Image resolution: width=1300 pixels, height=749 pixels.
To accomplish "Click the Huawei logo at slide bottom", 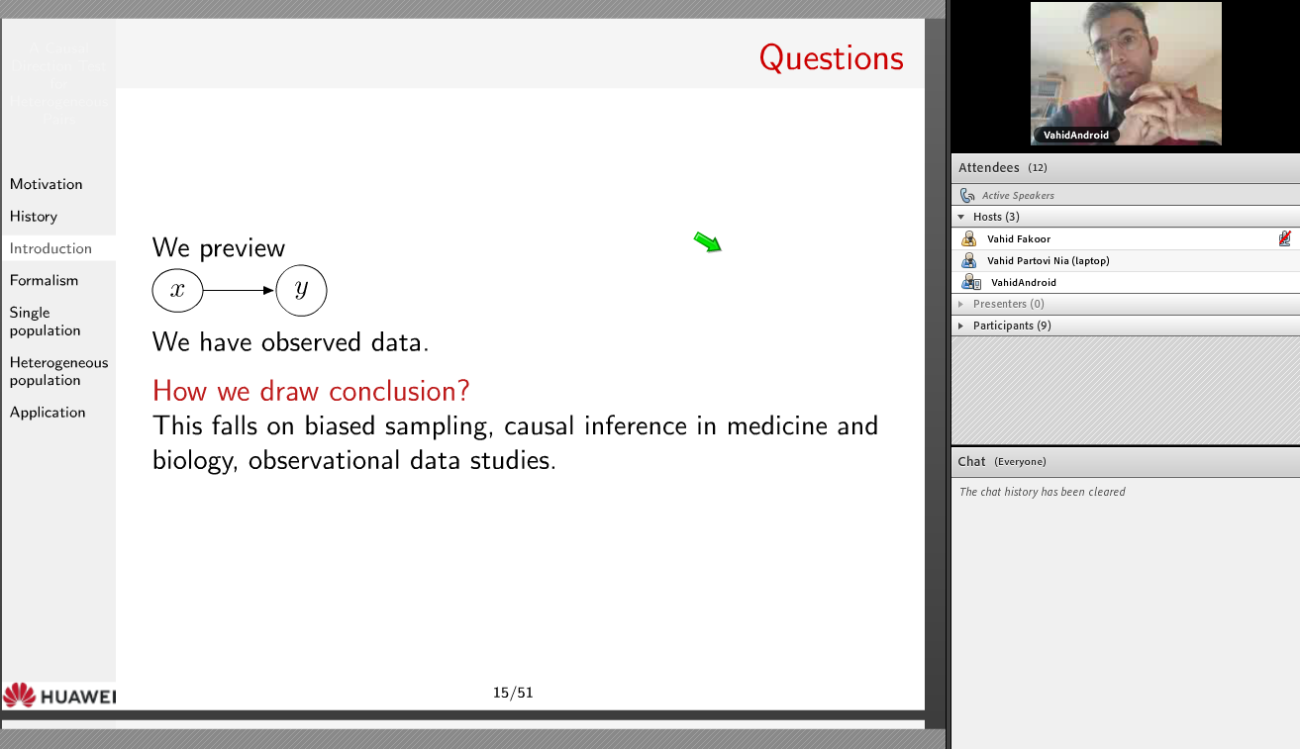I will click(x=58, y=696).
